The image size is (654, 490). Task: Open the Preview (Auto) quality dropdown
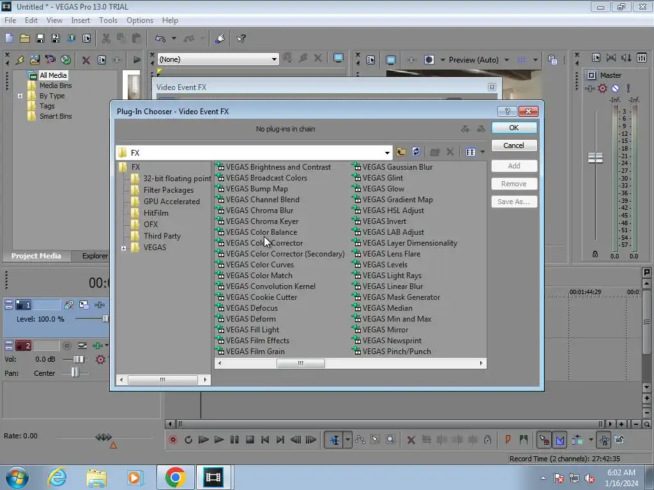click(506, 60)
